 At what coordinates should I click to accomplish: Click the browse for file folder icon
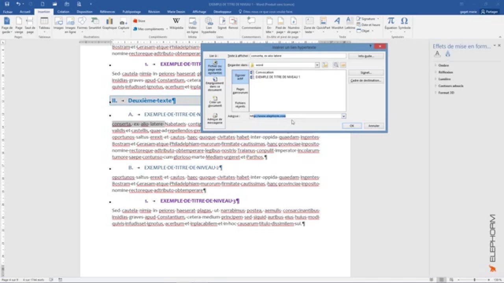[343, 65]
